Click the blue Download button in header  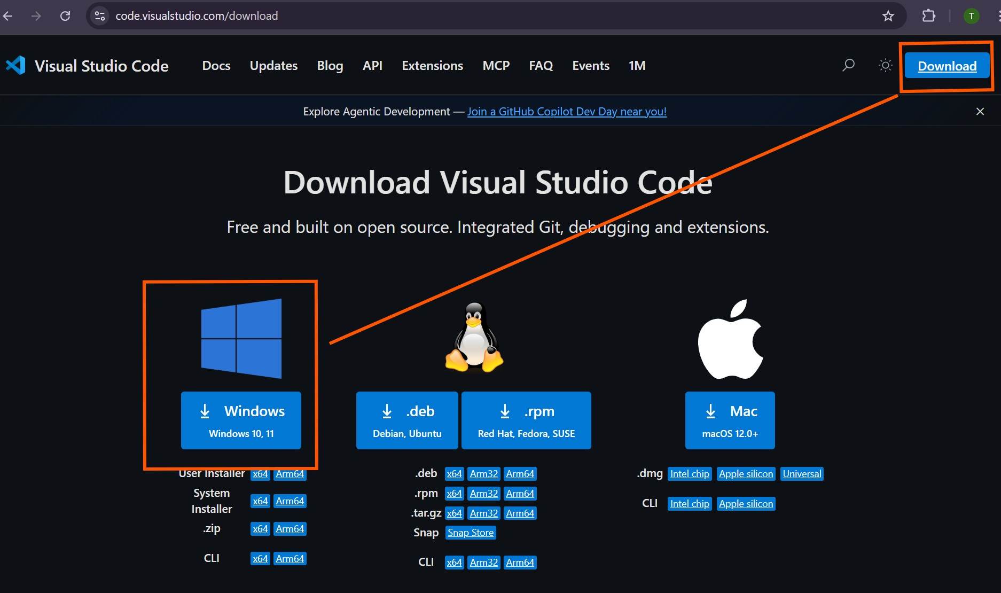pyautogui.click(x=947, y=66)
